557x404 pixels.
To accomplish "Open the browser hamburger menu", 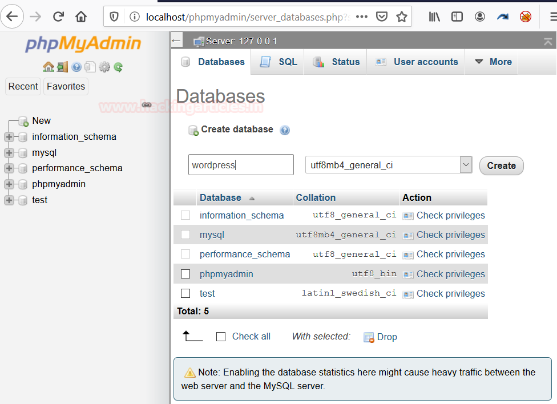I will click(x=553, y=17).
